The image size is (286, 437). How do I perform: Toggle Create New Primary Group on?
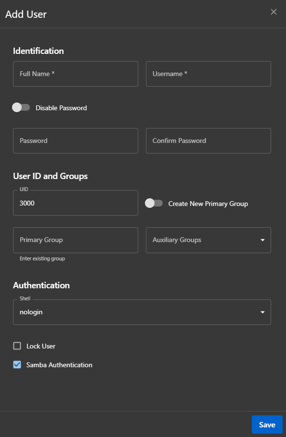[x=154, y=203]
